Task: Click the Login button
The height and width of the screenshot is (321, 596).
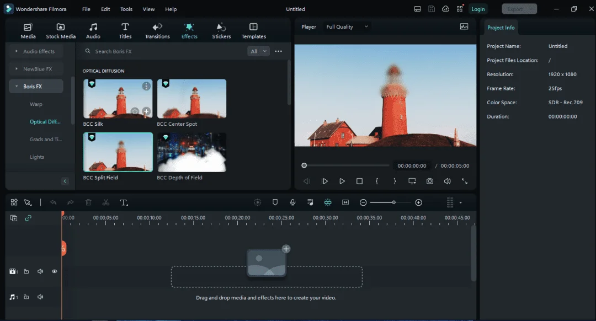Action: click(x=478, y=9)
